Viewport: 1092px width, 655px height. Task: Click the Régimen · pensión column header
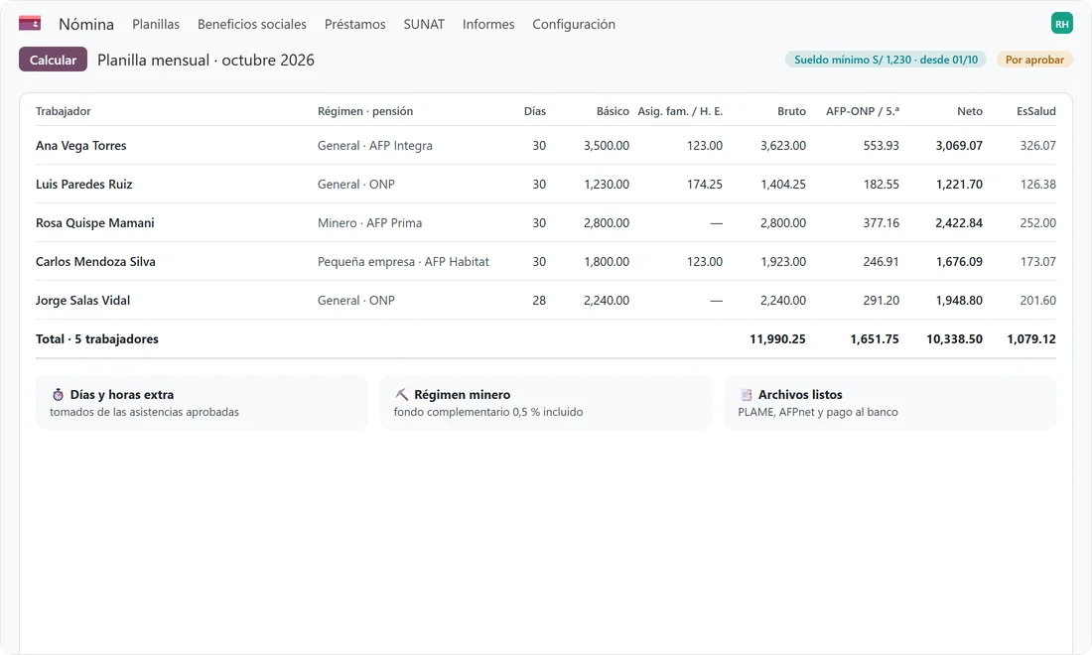click(365, 111)
